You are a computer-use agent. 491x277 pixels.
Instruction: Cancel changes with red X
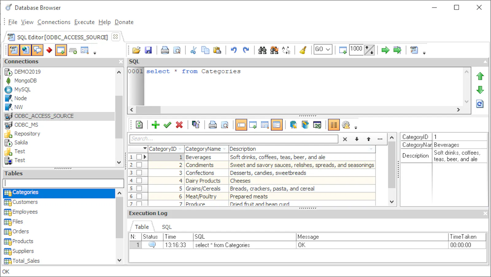point(179,125)
